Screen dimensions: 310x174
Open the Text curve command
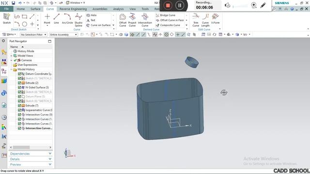point(91,20)
